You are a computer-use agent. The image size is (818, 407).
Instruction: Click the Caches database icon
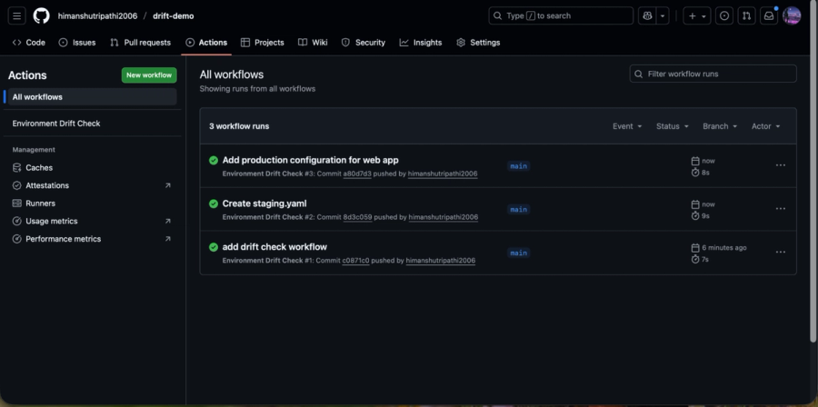16,168
